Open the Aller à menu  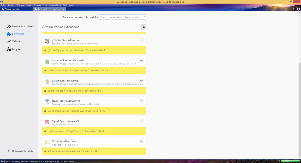click(x=28, y=5)
